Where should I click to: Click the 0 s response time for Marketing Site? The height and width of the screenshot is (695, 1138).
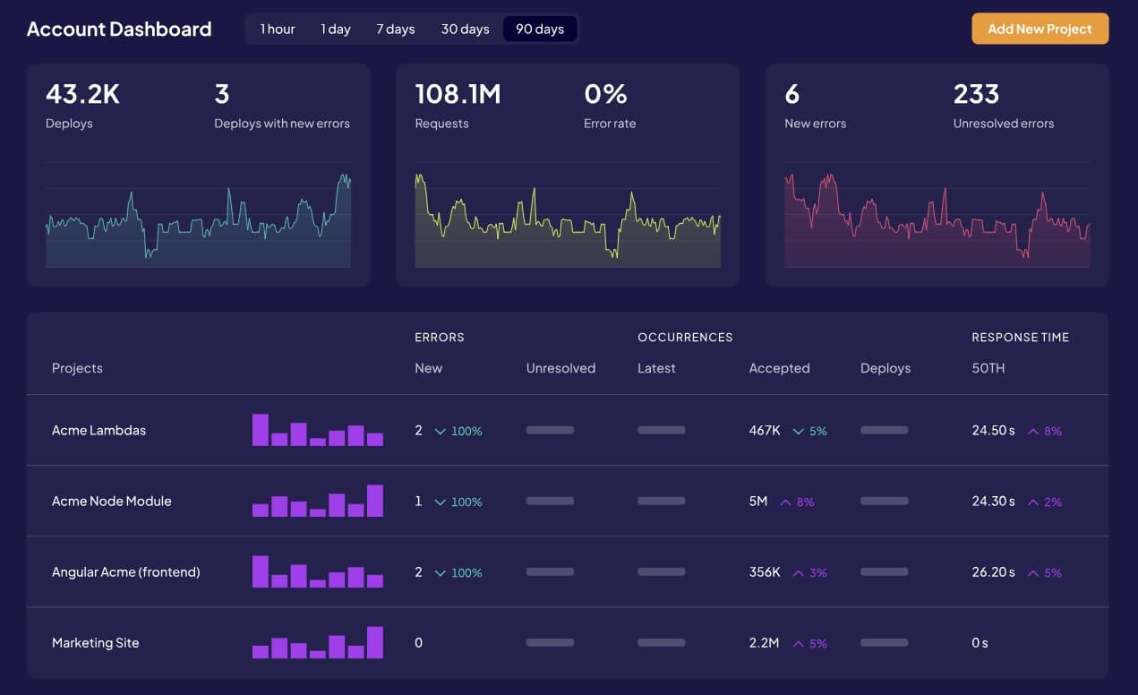(980, 642)
